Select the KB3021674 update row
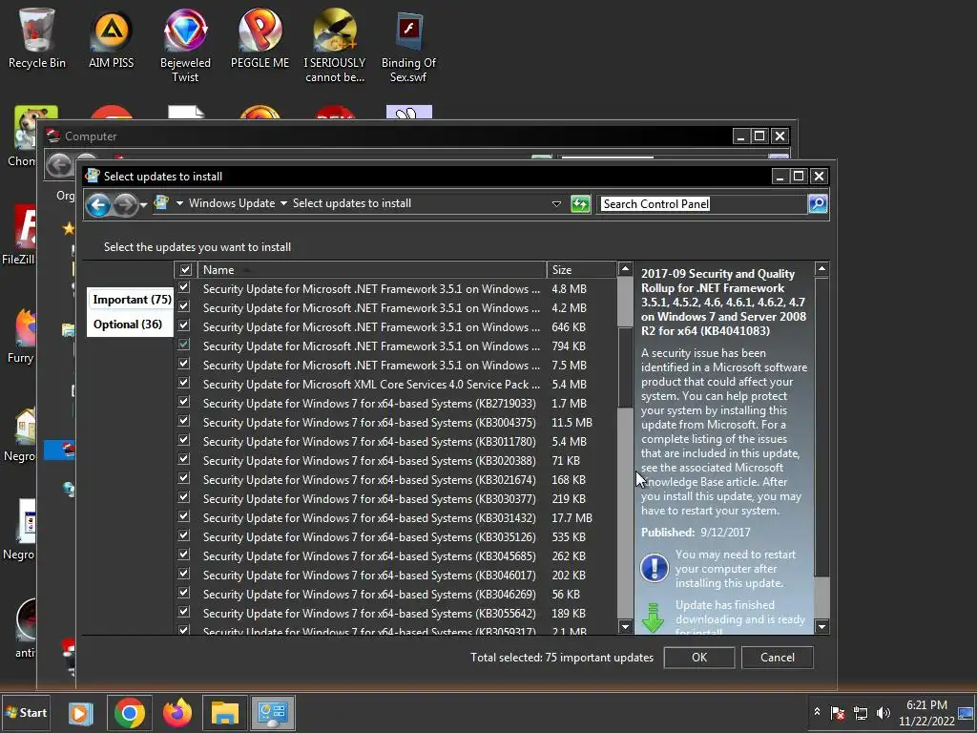This screenshot has height=733, width=977. [396, 479]
